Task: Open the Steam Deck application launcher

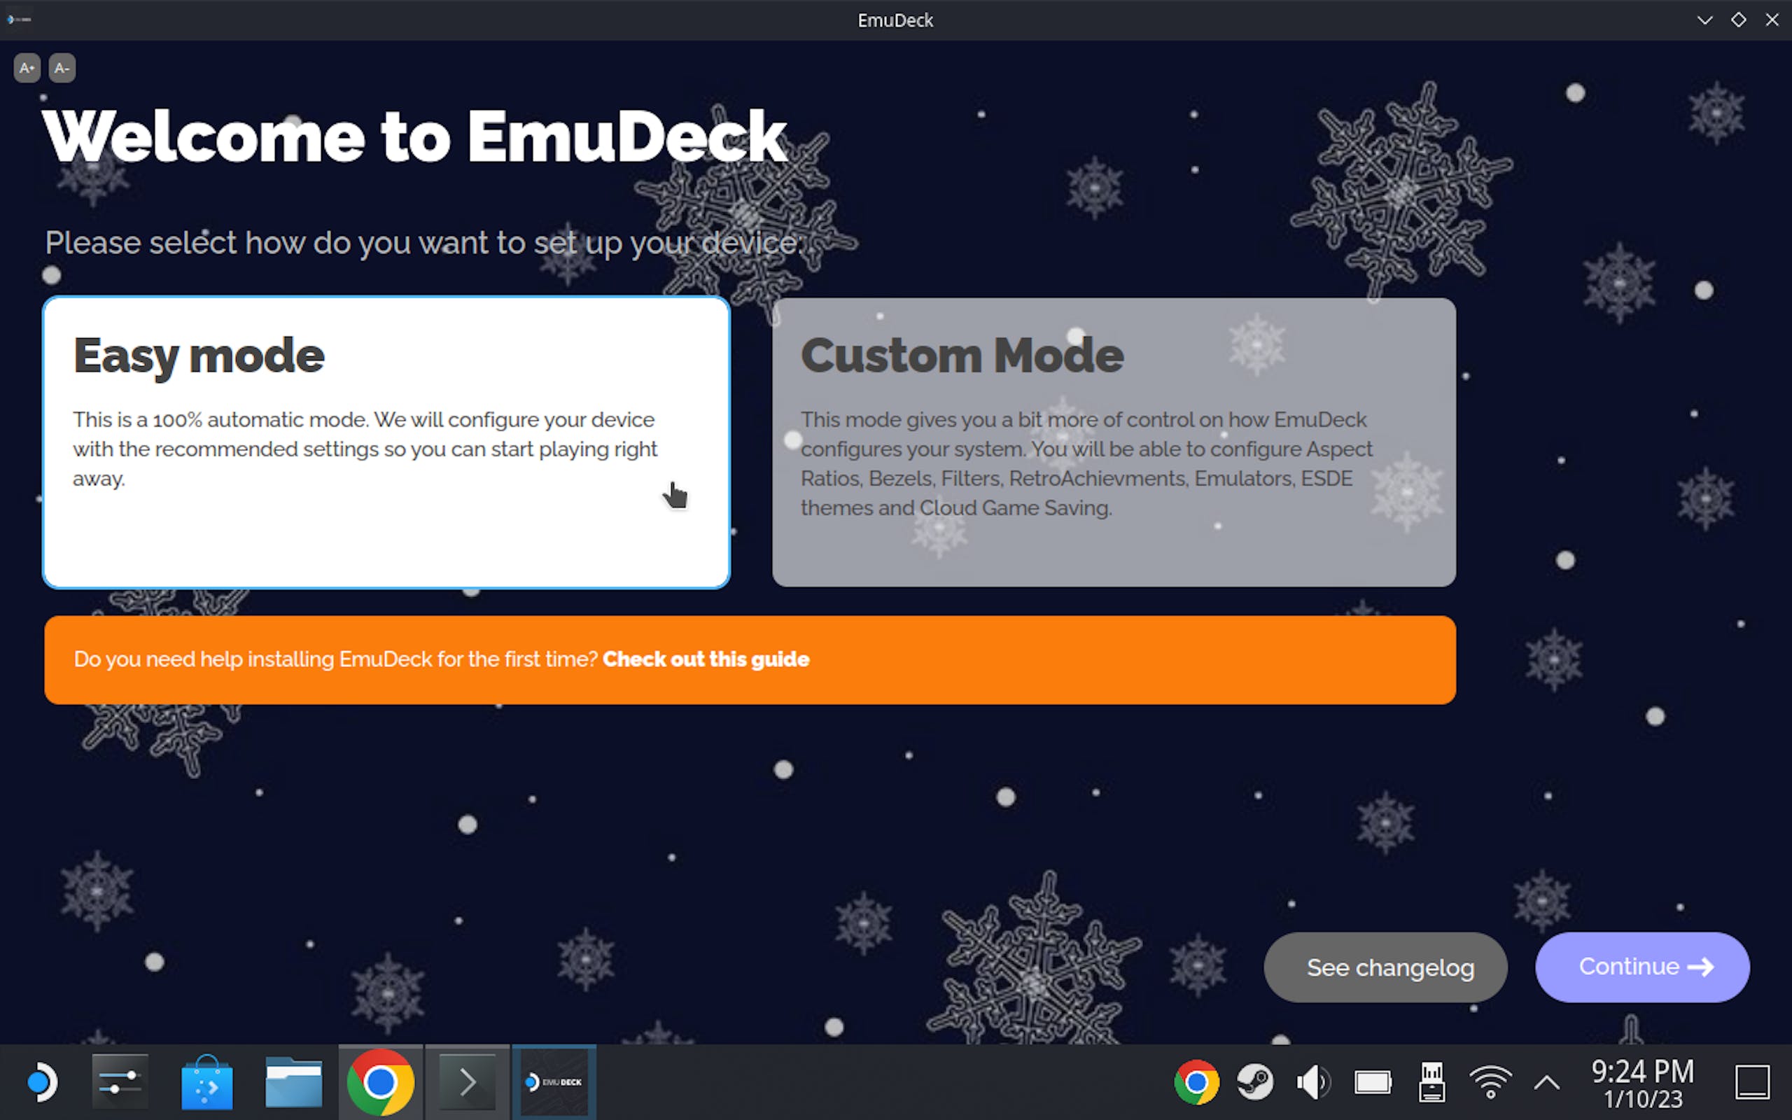Action: pyautogui.click(x=41, y=1082)
